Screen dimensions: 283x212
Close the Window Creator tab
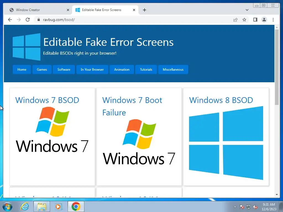[68, 10]
